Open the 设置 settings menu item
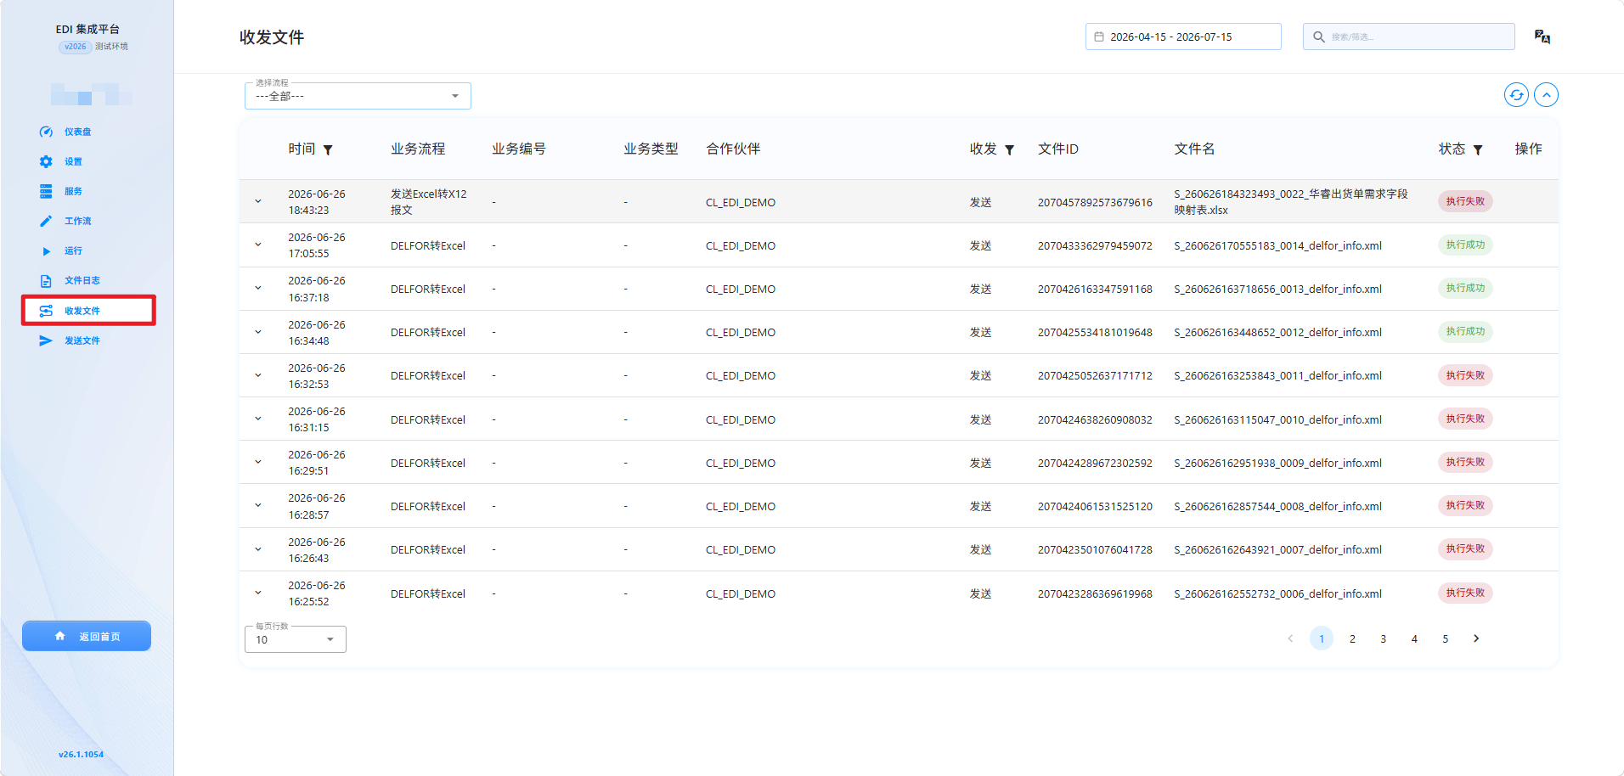Image resolution: width=1624 pixels, height=776 pixels. coord(74,161)
